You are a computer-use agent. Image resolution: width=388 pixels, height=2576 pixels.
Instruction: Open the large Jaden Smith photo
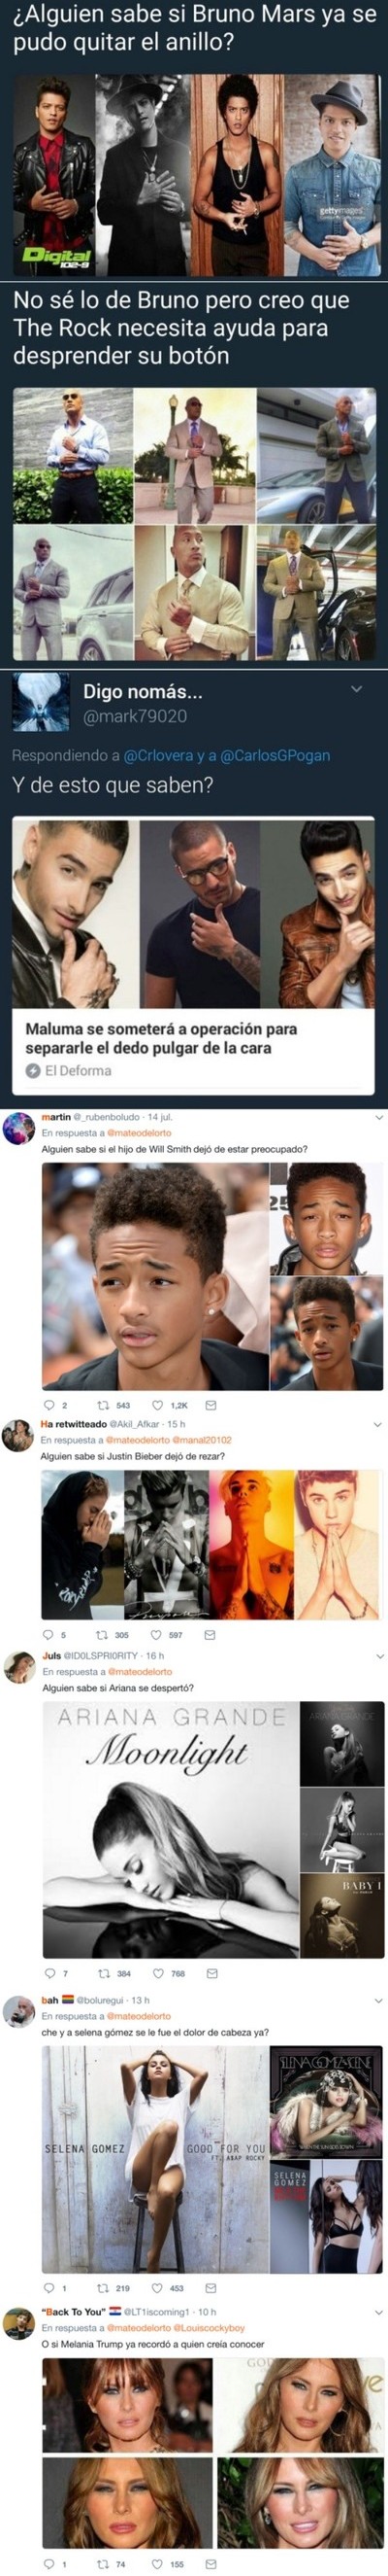pyautogui.click(x=153, y=1277)
